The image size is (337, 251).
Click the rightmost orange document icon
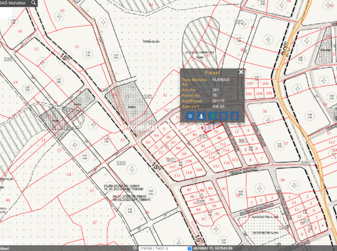click(x=234, y=116)
